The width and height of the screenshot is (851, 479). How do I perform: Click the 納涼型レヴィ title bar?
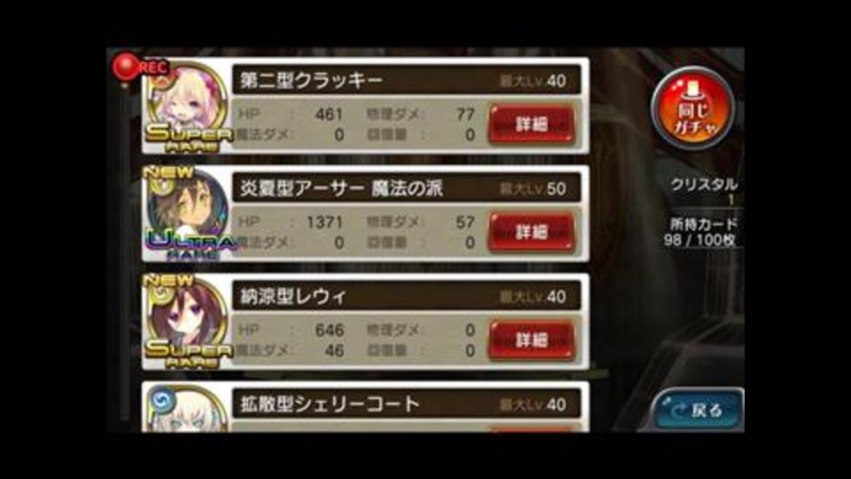point(407,296)
